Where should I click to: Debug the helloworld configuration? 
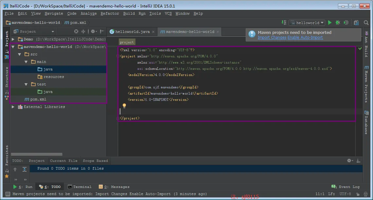pyautogui.click(x=338, y=23)
